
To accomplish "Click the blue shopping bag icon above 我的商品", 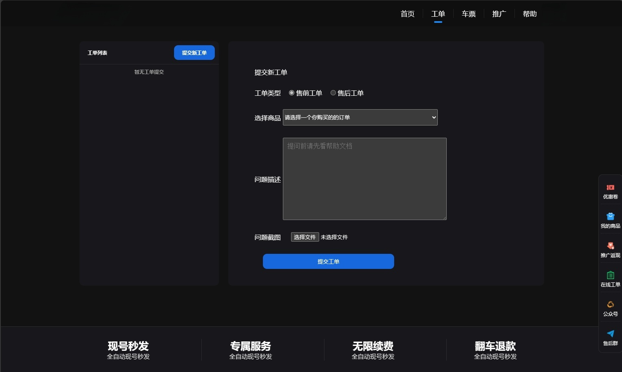I will coord(610,216).
